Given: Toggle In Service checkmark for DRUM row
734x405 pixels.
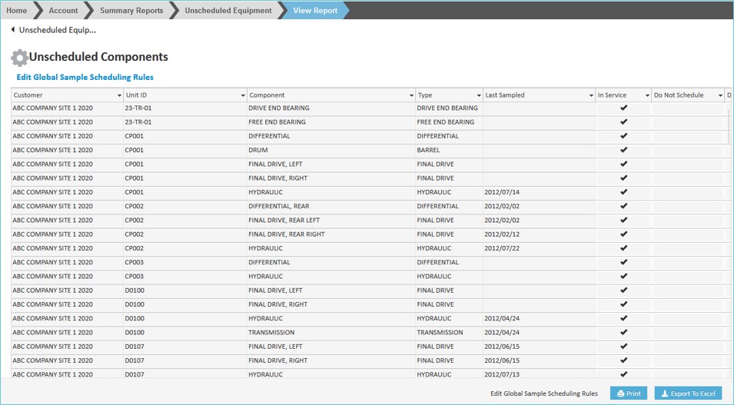Looking at the screenshot, I should pyautogui.click(x=623, y=150).
